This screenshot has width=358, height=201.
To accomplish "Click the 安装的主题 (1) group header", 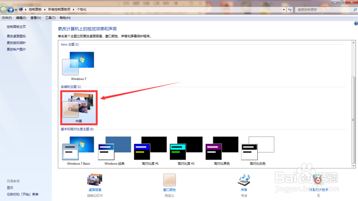I will coord(71,87).
